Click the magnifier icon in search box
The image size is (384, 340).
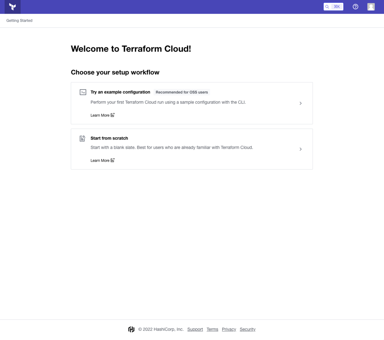(x=327, y=7)
